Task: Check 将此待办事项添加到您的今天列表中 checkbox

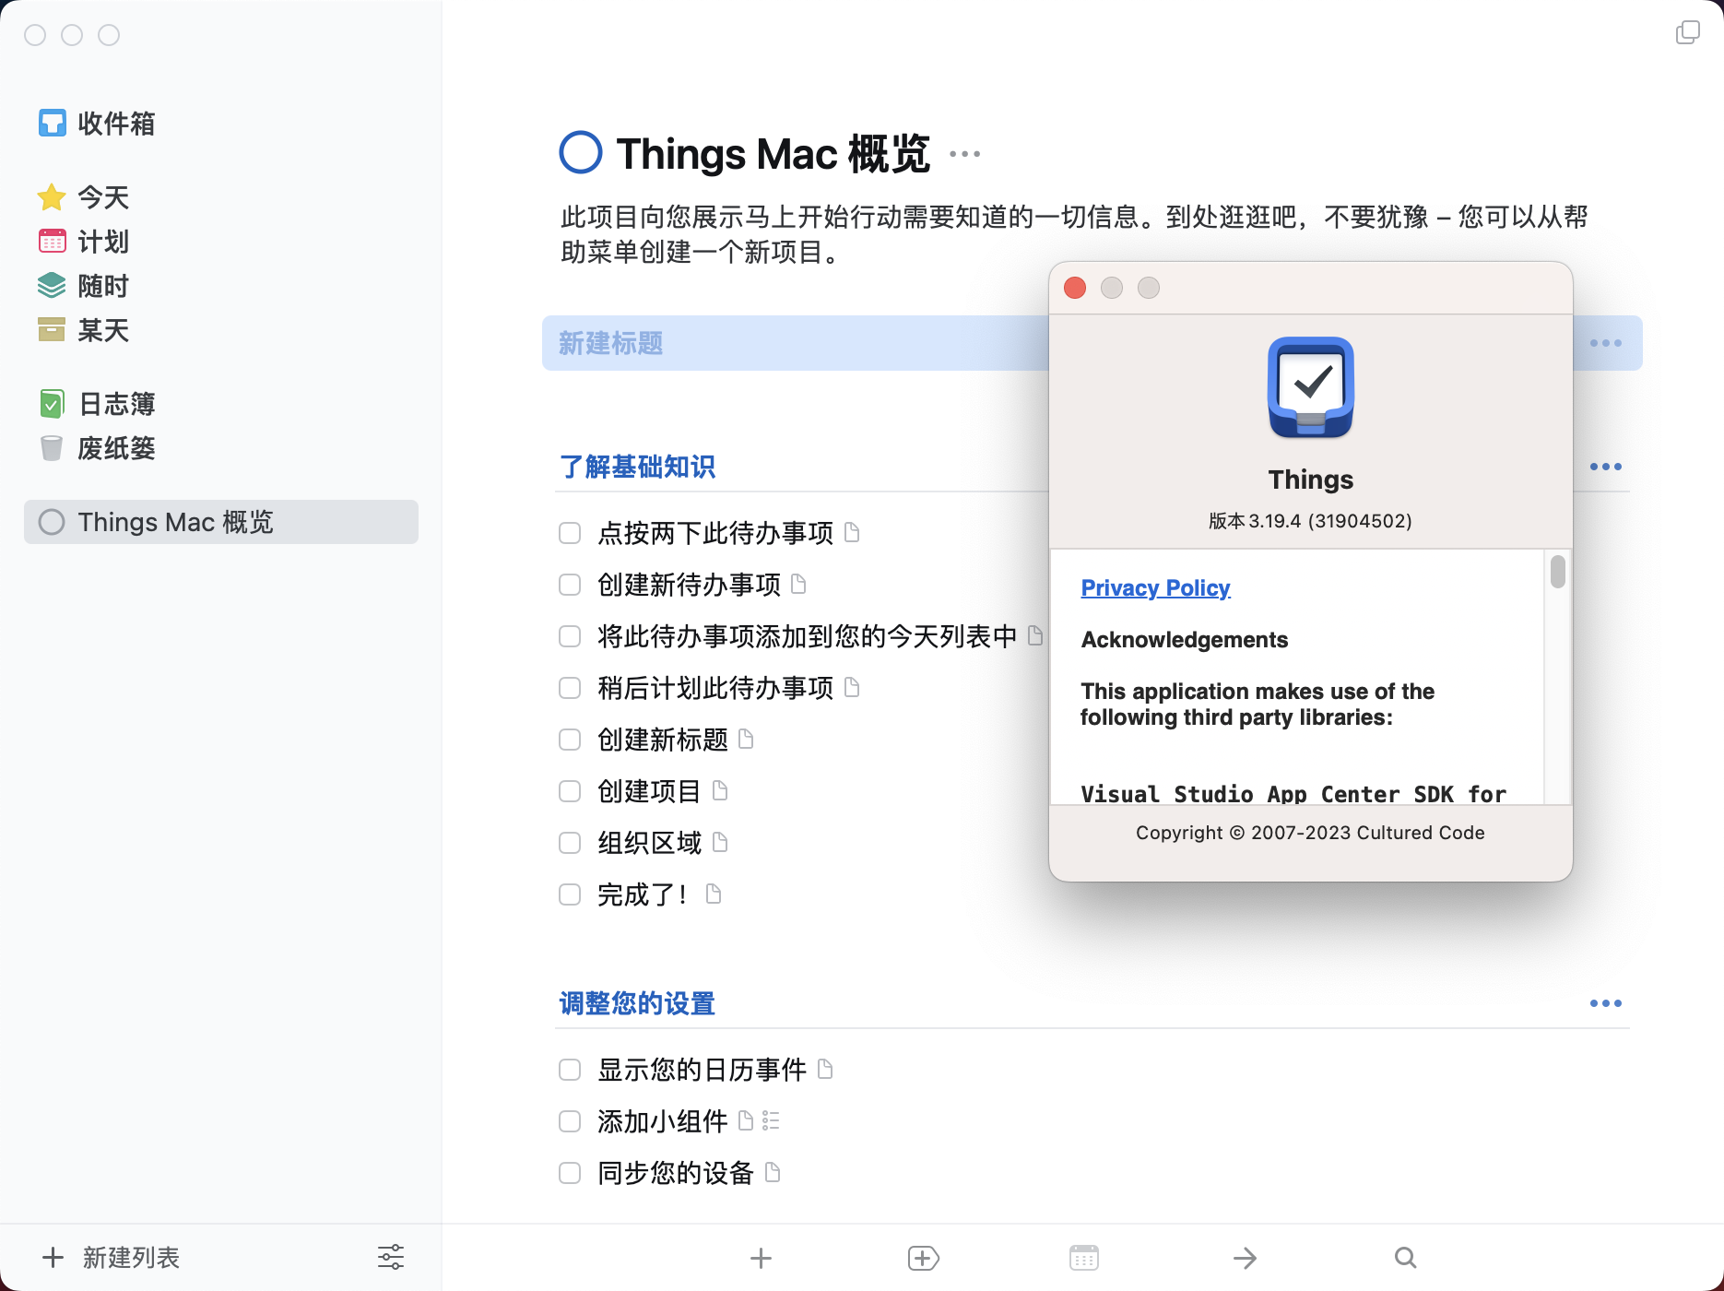Action: click(x=570, y=636)
